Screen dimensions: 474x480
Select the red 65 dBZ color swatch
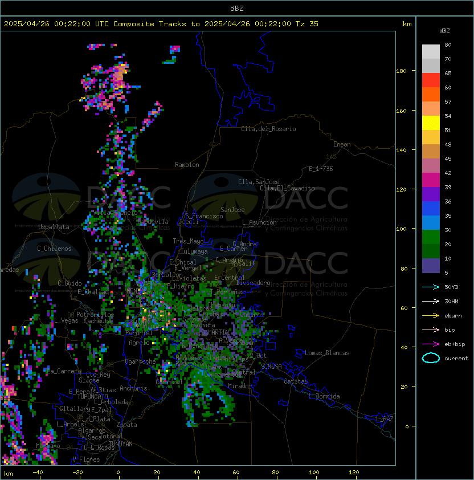coord(431,80)
